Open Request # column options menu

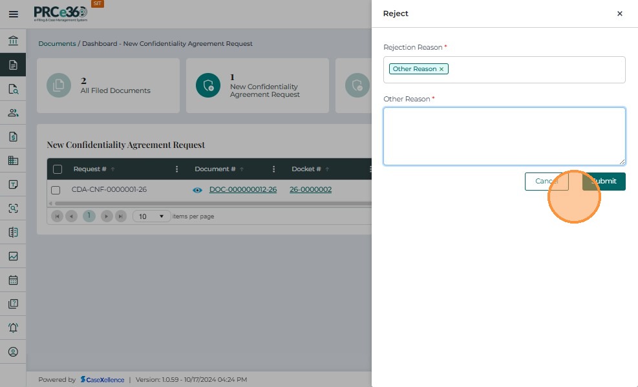pyautogui.click(x=176, y=169)
